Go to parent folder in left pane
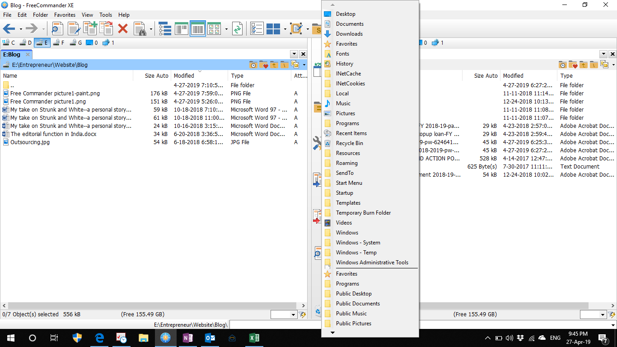The height and width of the screenshot is (347, 617). pos(274,65)
